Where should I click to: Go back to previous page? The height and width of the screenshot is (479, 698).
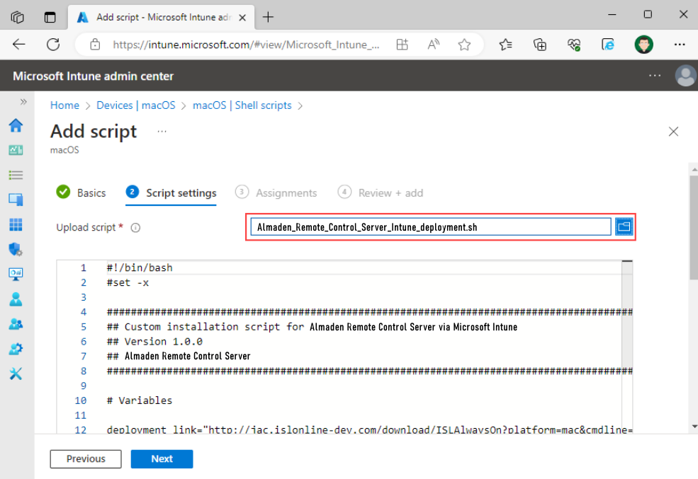click(18, 45)
